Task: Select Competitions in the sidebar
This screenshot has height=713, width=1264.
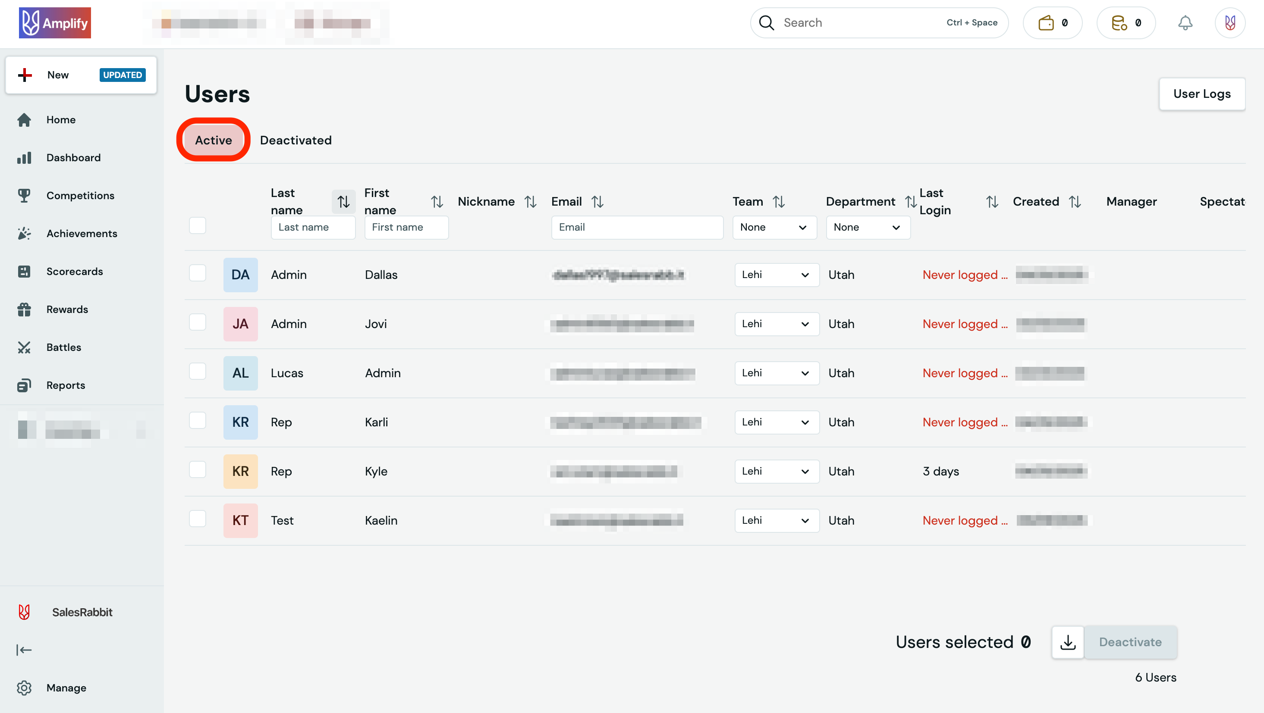Action: tap(81, 195)
